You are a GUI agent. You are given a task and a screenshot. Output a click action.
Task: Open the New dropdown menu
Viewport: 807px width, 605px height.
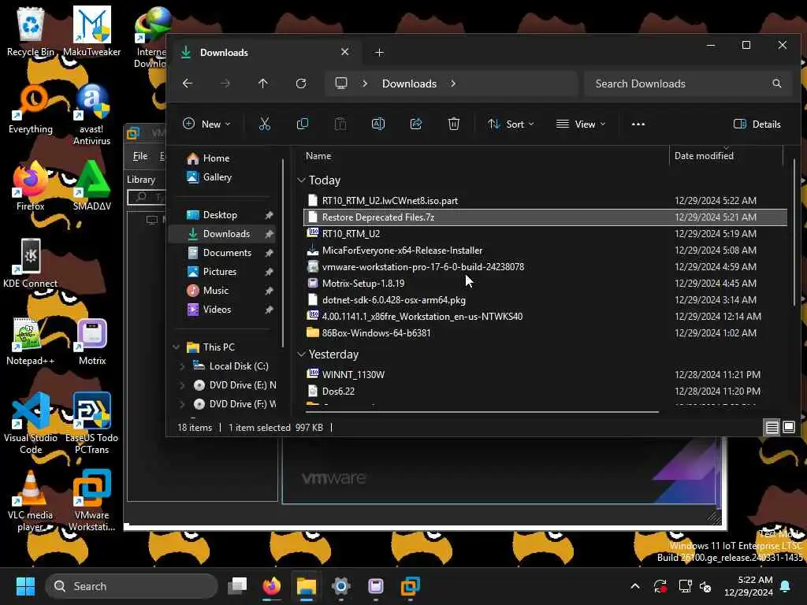(207, 124)
